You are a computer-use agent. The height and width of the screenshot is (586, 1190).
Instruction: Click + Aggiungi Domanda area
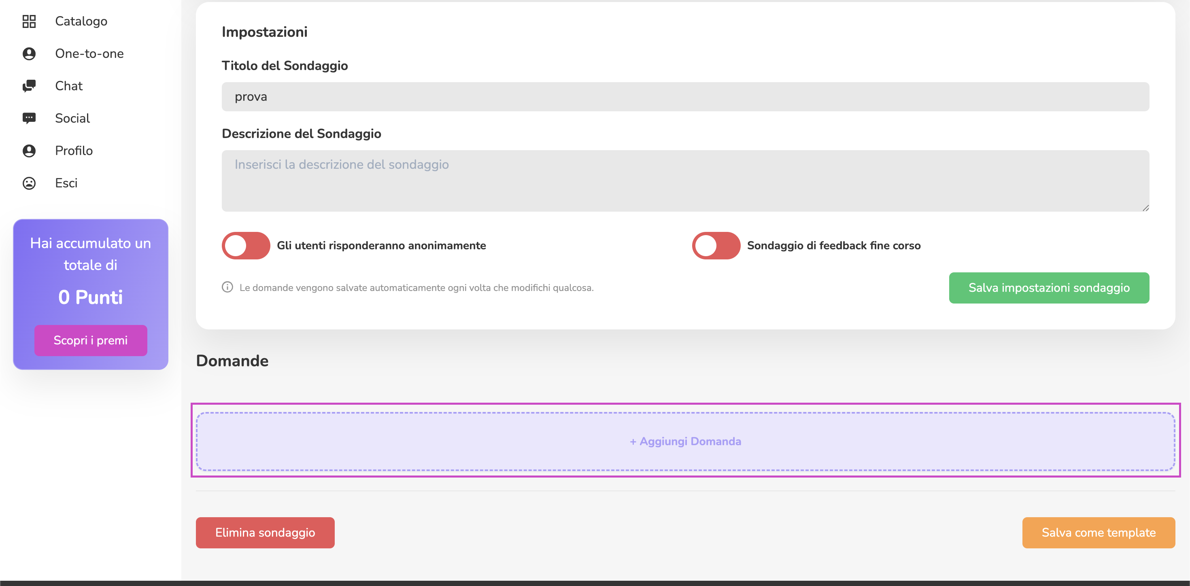(x=686, y=442)
